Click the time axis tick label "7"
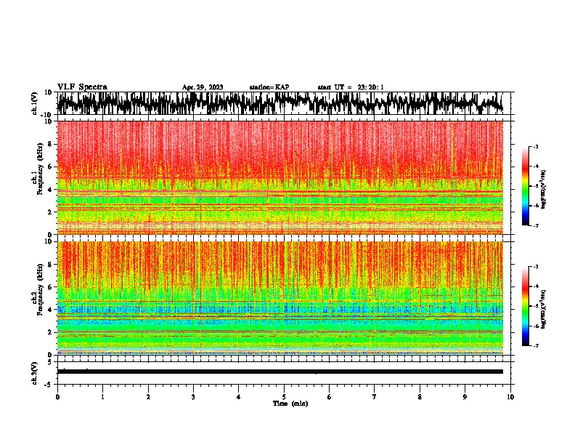575x445 pixels. (375, 397)
